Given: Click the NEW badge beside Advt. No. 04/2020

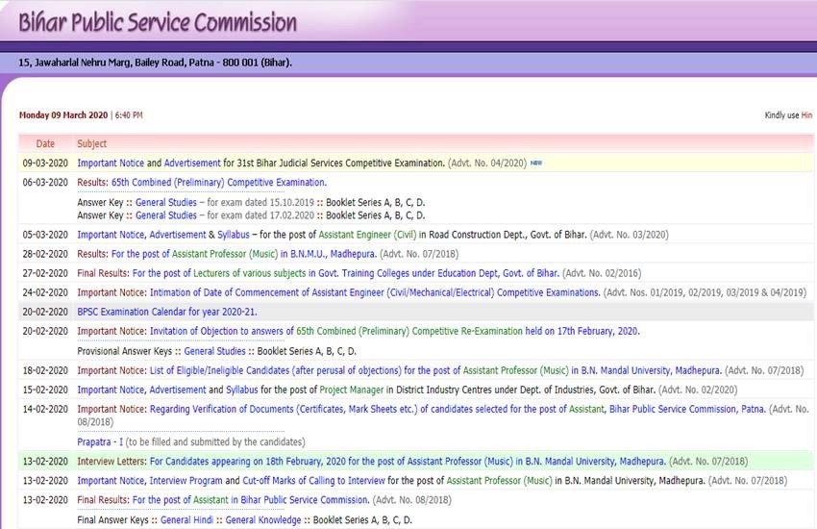Looking at the screenshot, I should tap(536, 164).
